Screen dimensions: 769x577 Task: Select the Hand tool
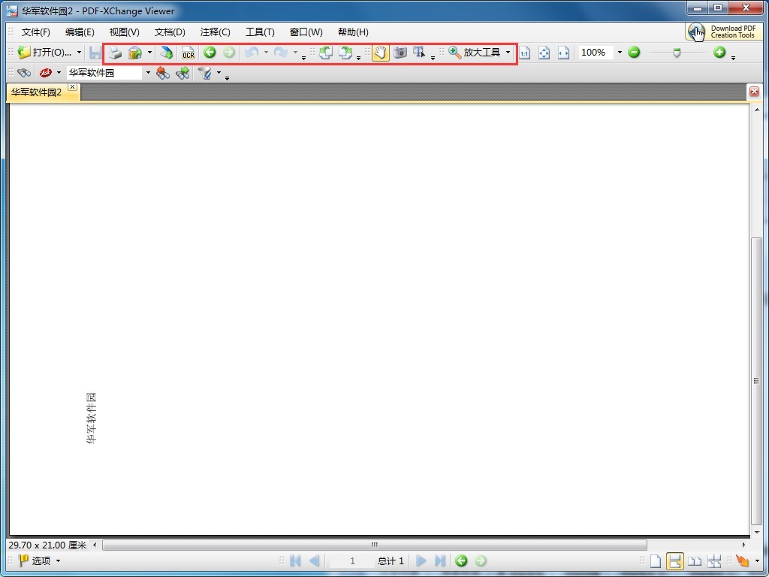tap(381, 53)
